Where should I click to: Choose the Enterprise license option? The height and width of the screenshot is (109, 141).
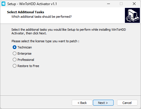(14, 54)
